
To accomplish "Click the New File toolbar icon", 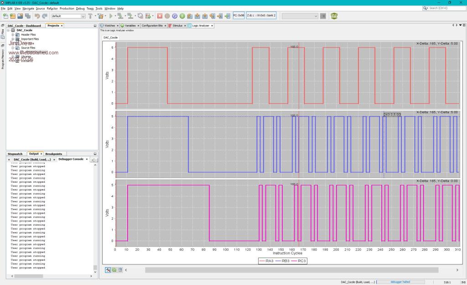I will coord(5,16).
